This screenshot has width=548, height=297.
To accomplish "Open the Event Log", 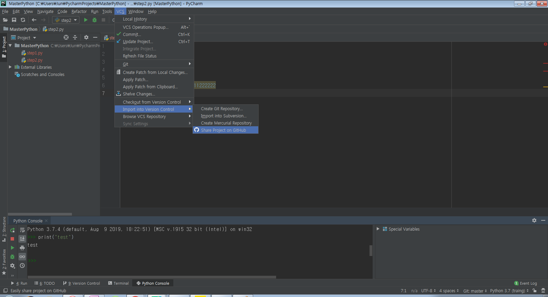I will click(526, 283).
